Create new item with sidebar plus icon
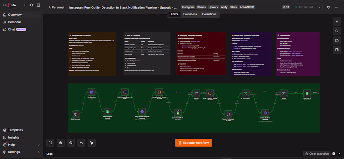This screenshot has width=344, height=159. (x=25, y=5)
